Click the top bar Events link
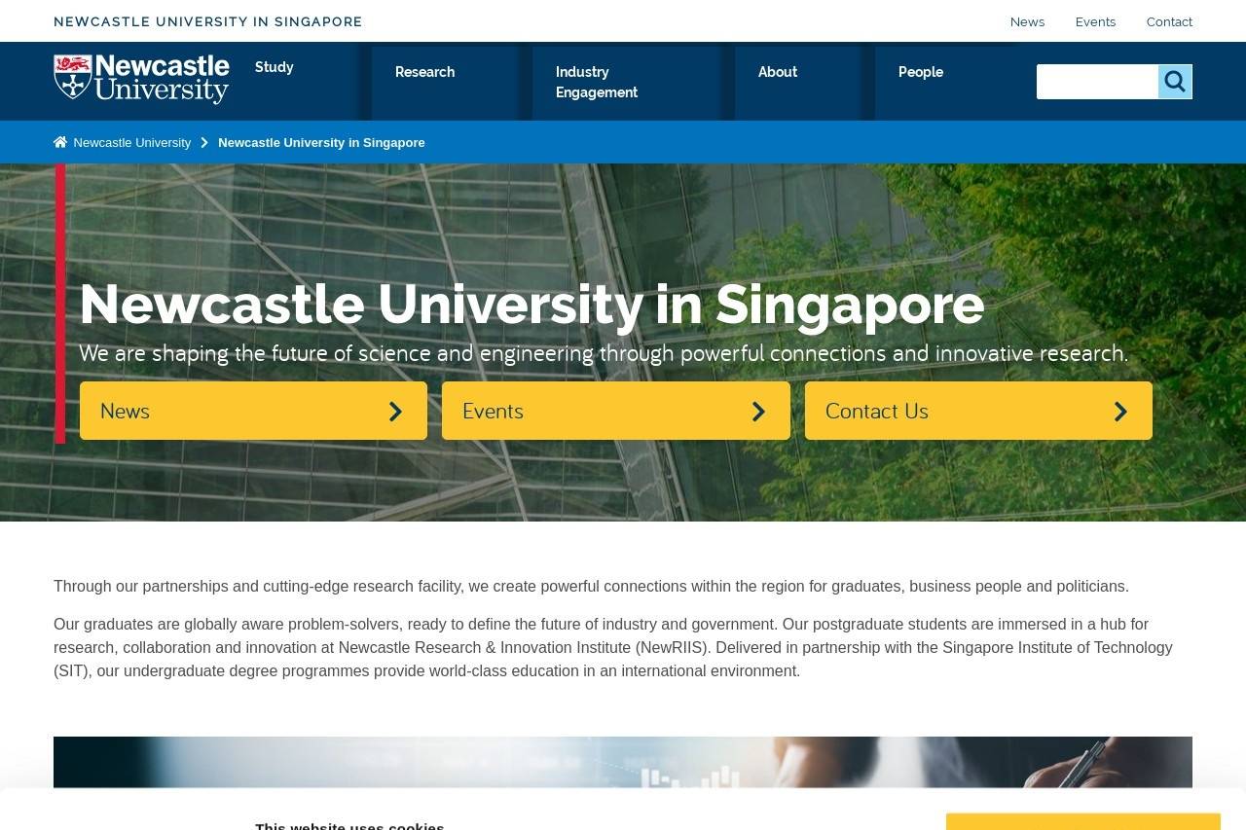The image size is (1246, 830). coord(1095,21)
